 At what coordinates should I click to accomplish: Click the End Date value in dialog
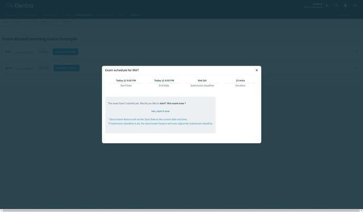coord(164,80)
